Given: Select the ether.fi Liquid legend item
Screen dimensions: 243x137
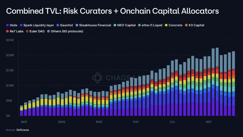Looking at the screenshot, I should (x=150, y=25).
